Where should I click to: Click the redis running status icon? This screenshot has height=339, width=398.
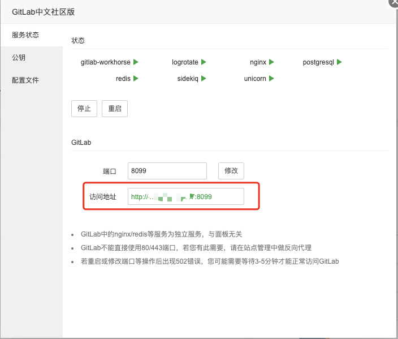pyautogui.click(x=136, y=79)
